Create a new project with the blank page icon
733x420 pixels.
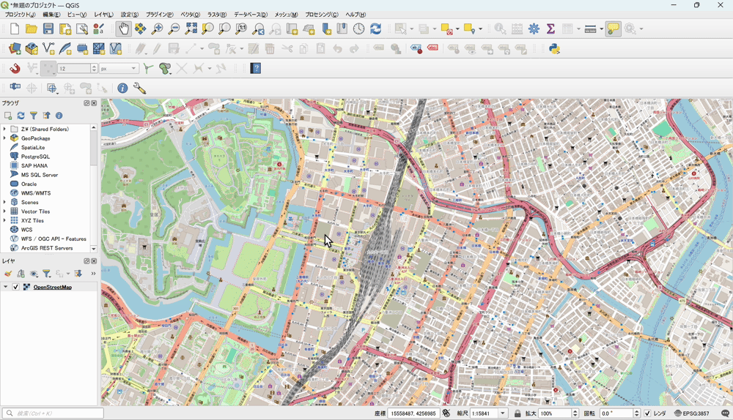coord(15,29)
